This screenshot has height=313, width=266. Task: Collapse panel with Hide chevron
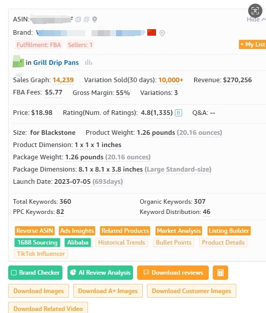[x=256, y=19]
